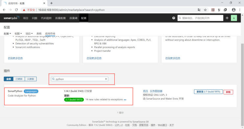Open the 文档 footer link
This screenshot has width=244, height=129.
click(134, 125)
